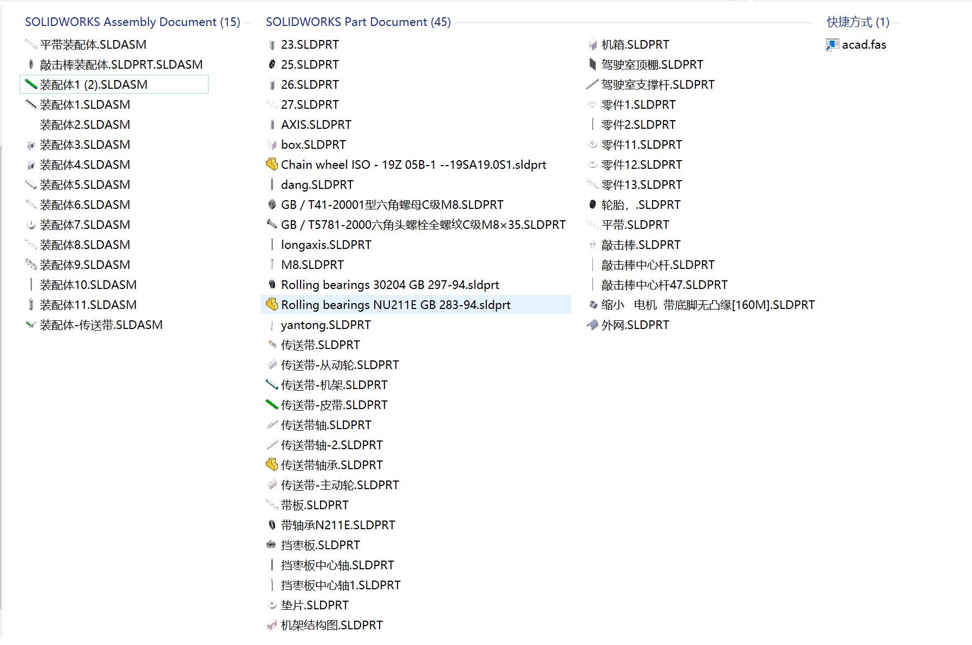
Task: Select the box.SLDPRT file name
Action: point(314,144)
